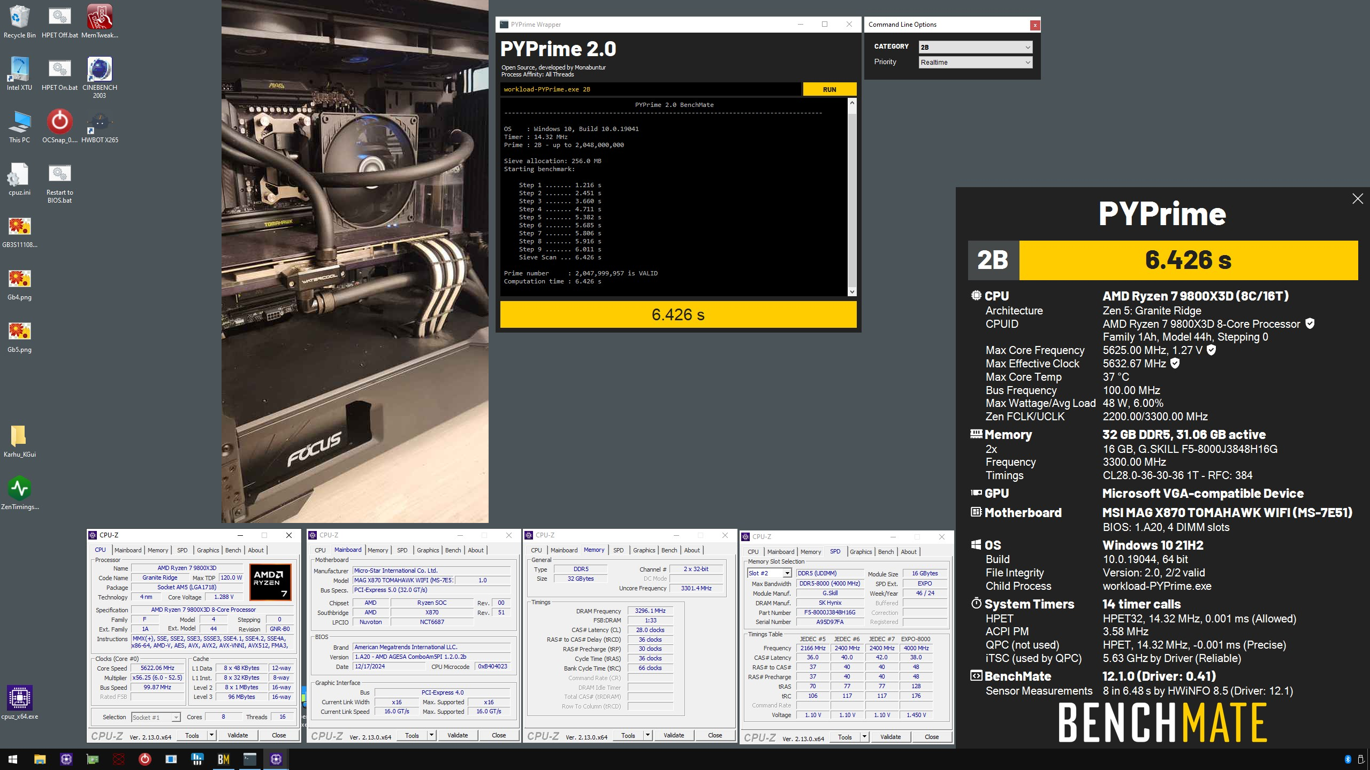
Task: Click Tools button in CPU-Z Memory window
Action: (x=628, y=735)
